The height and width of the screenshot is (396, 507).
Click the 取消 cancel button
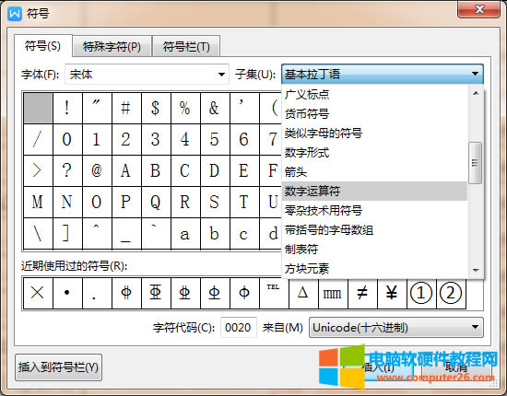456,367
